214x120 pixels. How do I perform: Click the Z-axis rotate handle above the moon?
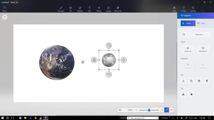[109, 45]
